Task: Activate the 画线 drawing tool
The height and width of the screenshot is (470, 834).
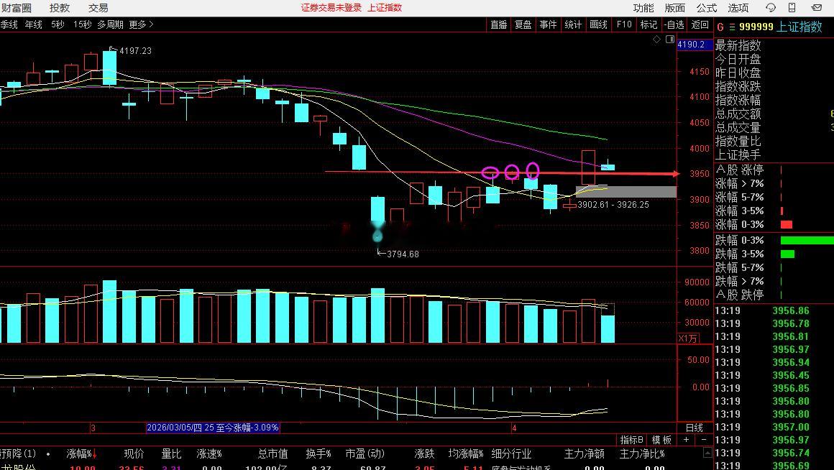Action: tap(598, 24)
